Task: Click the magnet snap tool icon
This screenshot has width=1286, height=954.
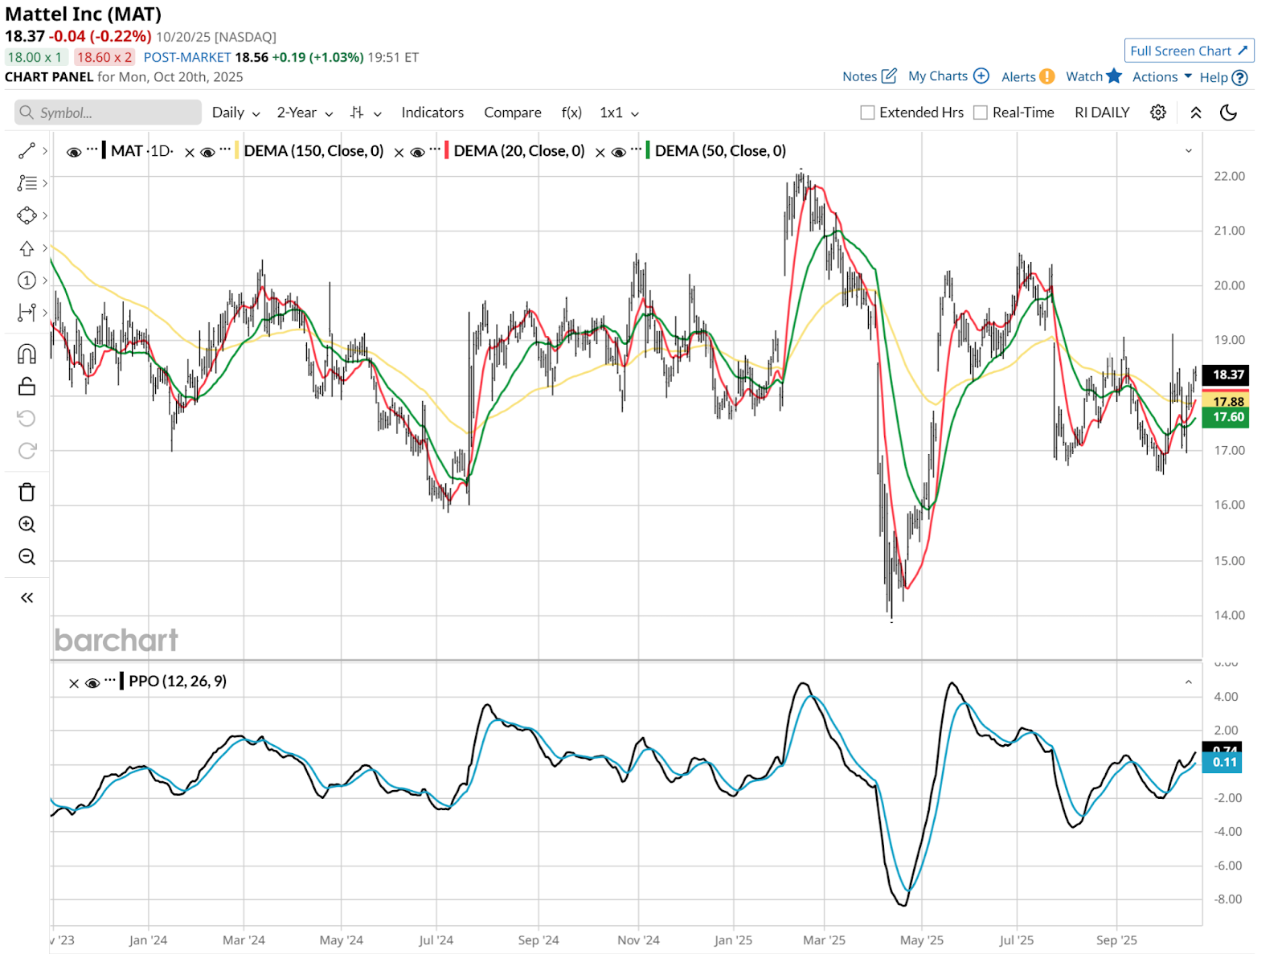Action: pos(27,354)
